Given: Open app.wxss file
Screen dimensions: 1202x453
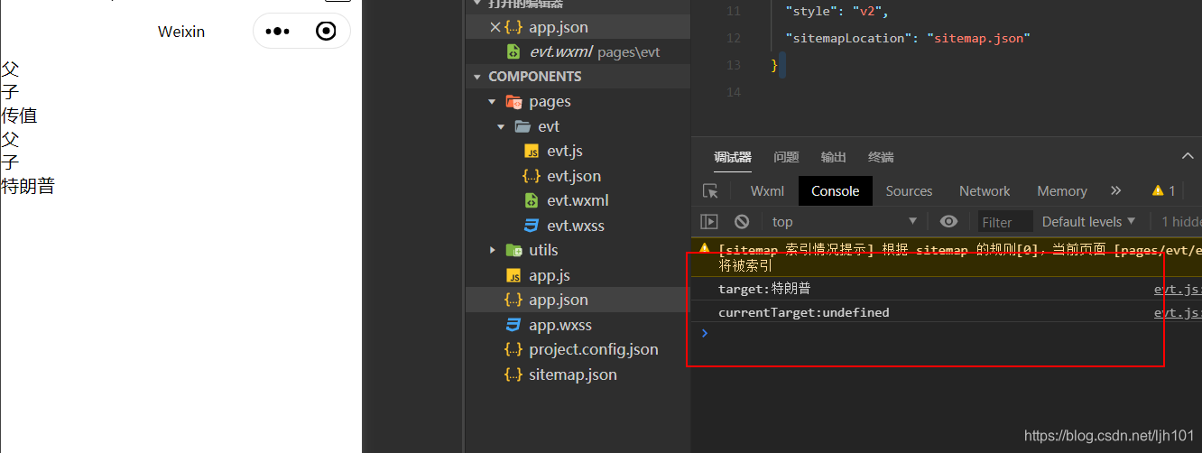Looking at the screenshot, I should point(560,325).
